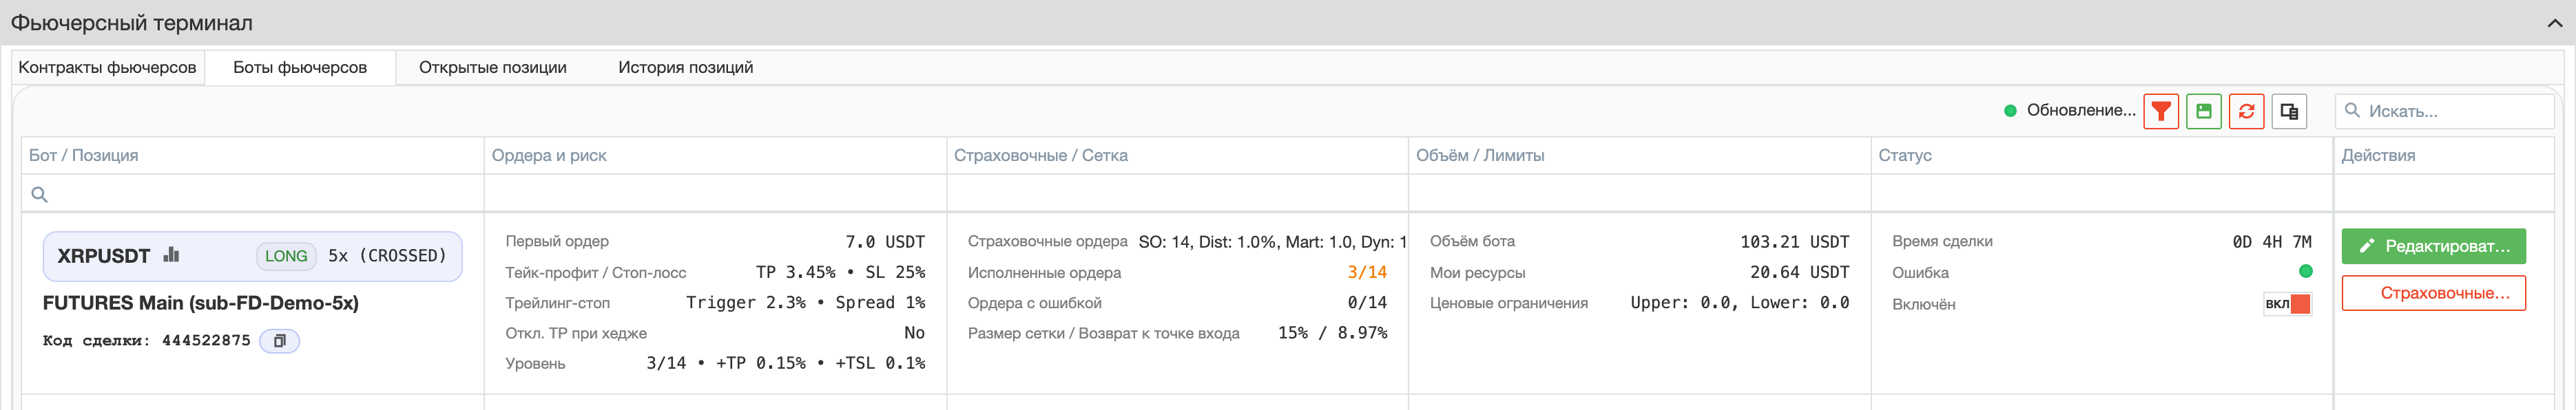Select the История позиций tab

(x=685, y=68)
